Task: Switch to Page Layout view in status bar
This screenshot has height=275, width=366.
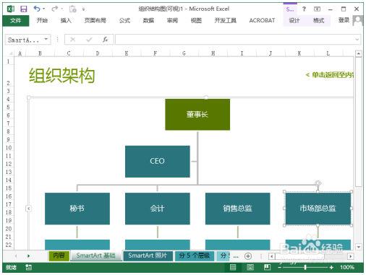Action: click(x=250, y=267)
